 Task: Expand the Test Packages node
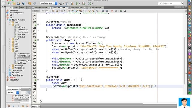[x=7, y=70]
